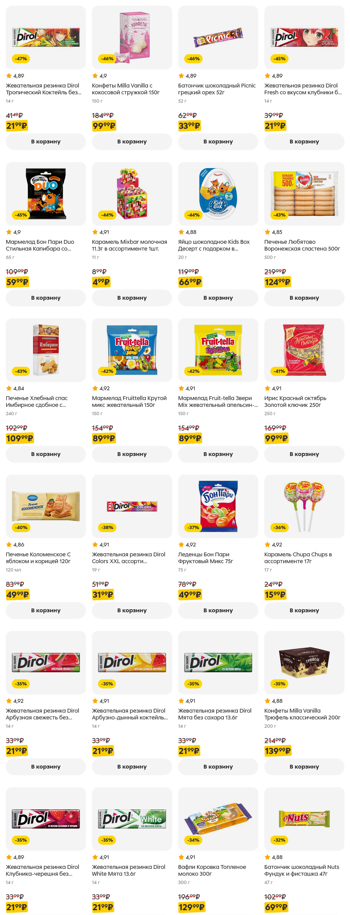350x915 pixels.
Task: Add Milla Vanilla Трюфель candies to cart
Action: [x=304, y=767]
